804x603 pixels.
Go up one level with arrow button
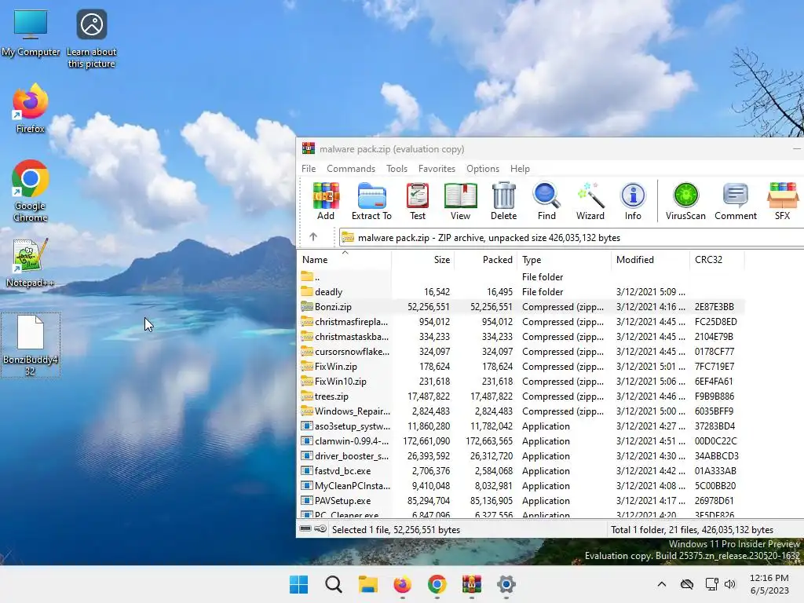point(313,237)
